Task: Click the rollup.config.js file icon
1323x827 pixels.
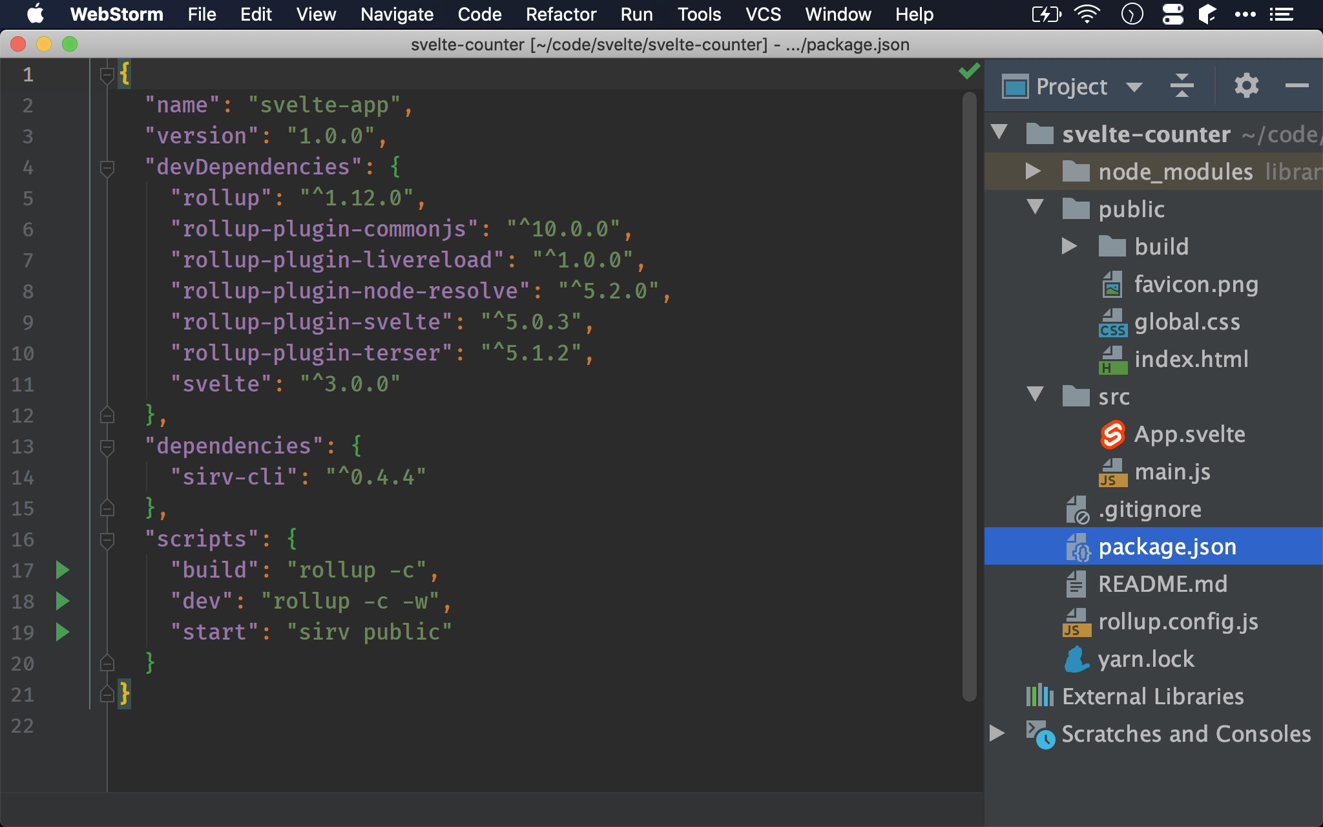Action: pos(1076,622)
